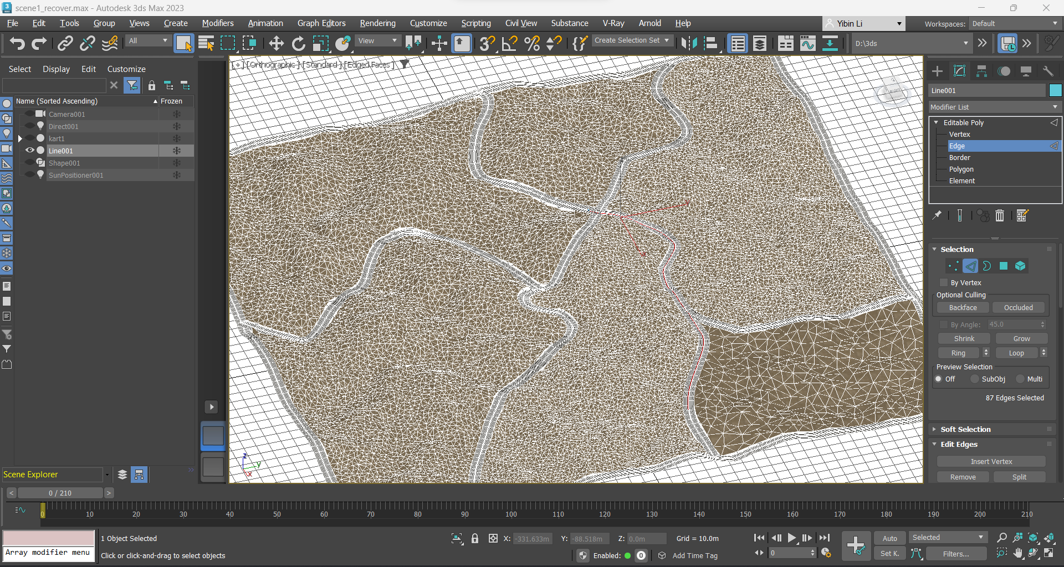The image size is (1064, 567).
Task: Click the Grow selection button
Action: [x=1021, y=339]
